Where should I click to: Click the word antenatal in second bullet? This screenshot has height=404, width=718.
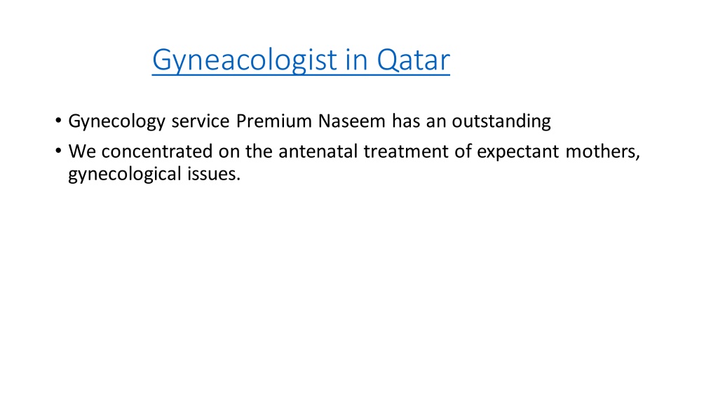[x=318, y=151]
